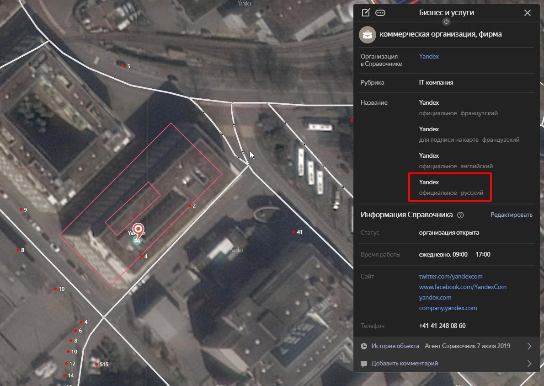Click address point 2 on the map
Screen dimensions: 544x386
[x=190, y=206]
